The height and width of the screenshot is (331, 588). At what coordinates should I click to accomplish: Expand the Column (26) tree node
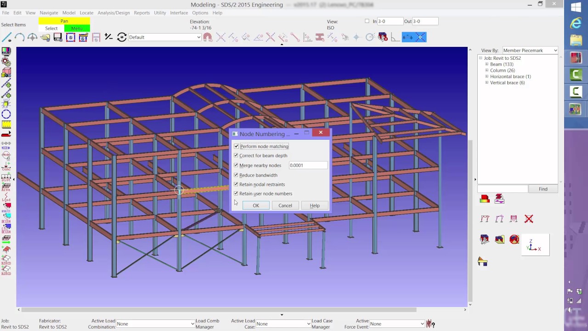(x=487, y=70)
